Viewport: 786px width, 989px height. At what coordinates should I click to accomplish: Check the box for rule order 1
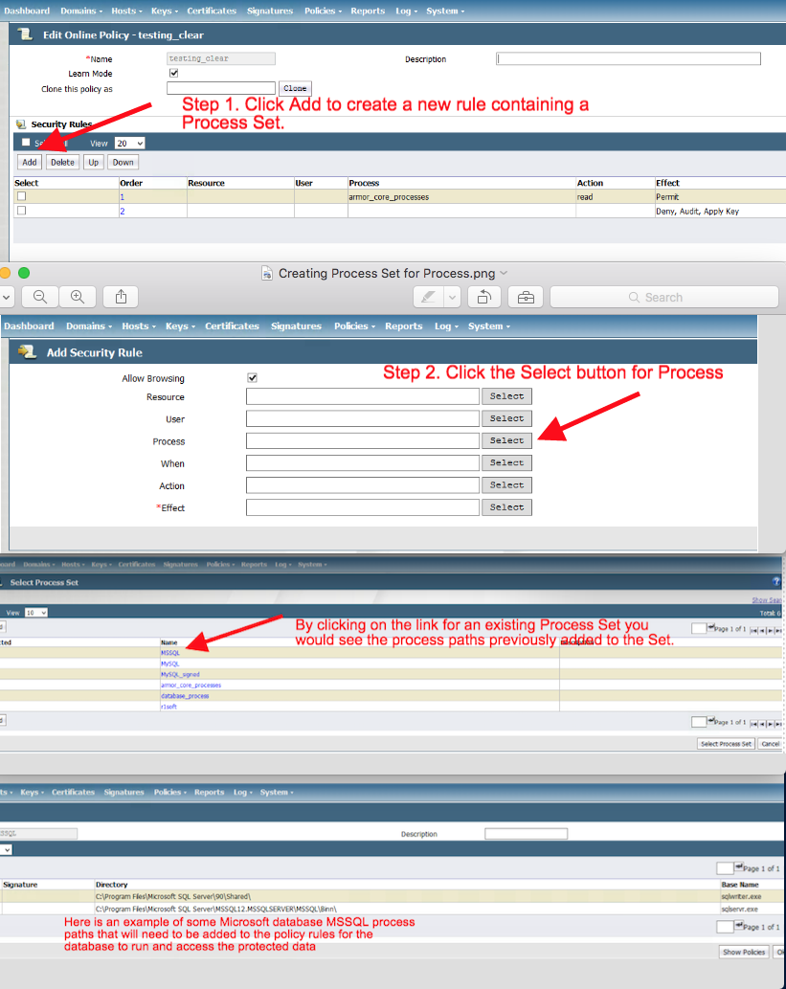point(22,196)
